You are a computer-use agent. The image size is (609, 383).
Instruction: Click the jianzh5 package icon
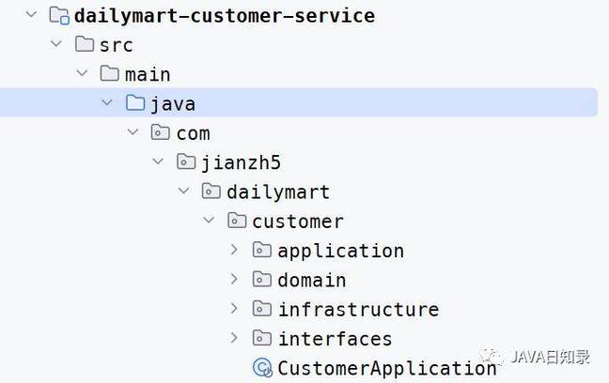click(186, 161)
